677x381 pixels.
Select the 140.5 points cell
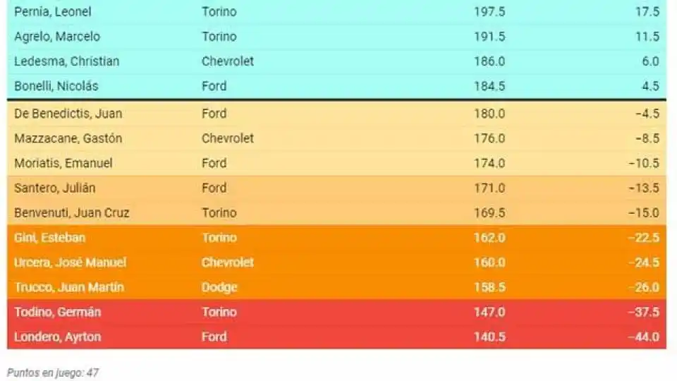pyautogui.click(x=489, y=337)
